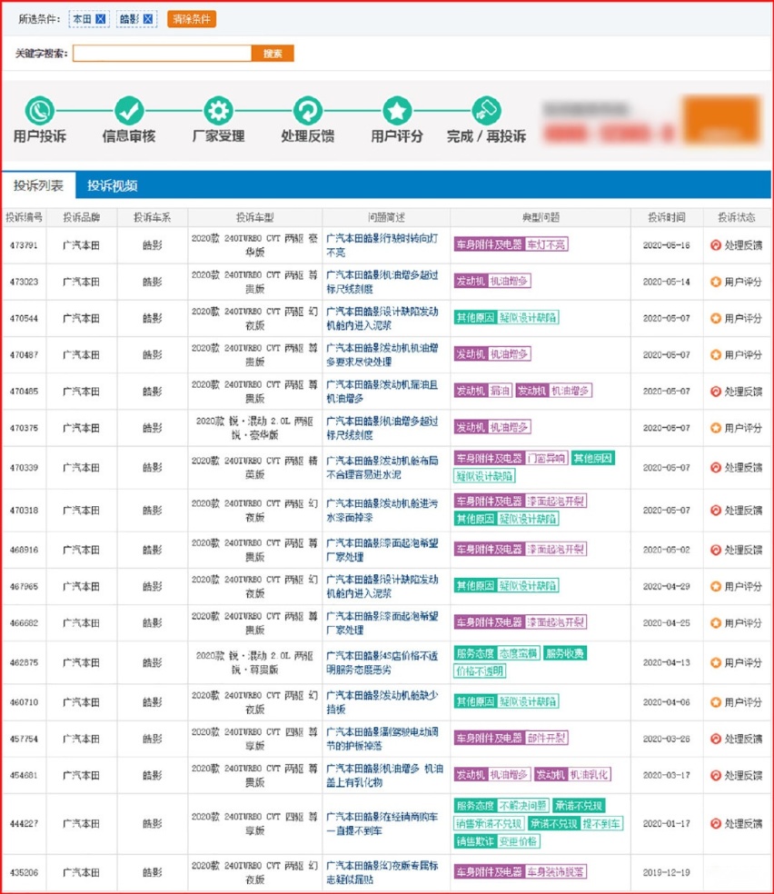Click the 变更价格 tag in row 444227
Image resolution: width=774 pixels, height=894 pixels.
point(518,841)
